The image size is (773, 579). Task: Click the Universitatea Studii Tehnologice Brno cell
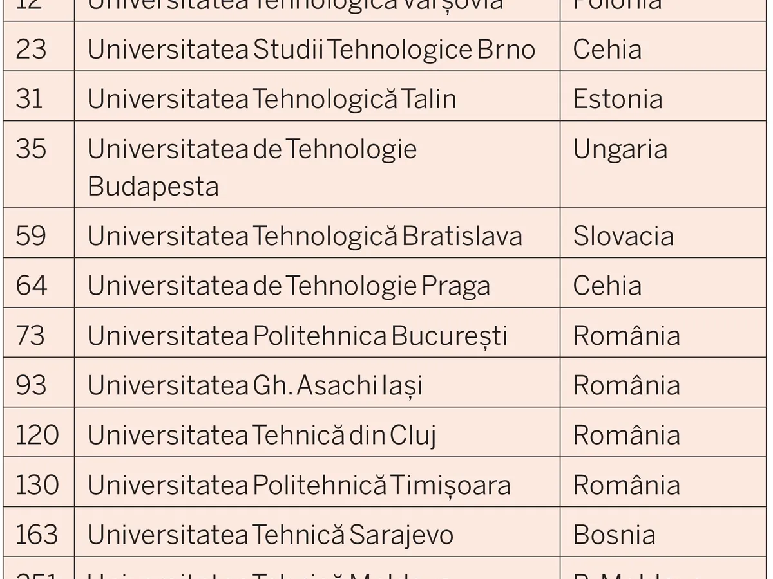click(311, 50)
